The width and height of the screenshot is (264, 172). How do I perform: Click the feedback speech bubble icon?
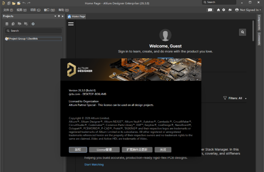210,10
